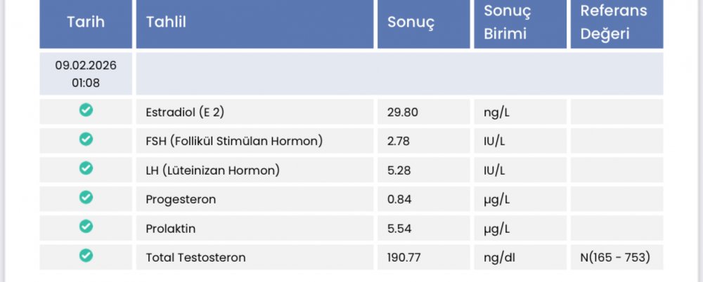703x282 pixels.
Task: Click the green check icon beside Estradiol (E 2)
Action: (x=86, y=110)
